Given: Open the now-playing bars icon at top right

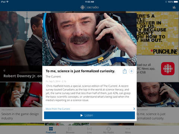Looking at the screenshot, I should pyautogui.click(x=174, y=7).
